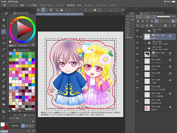Select the Lasso selection tool

(4, 37)
